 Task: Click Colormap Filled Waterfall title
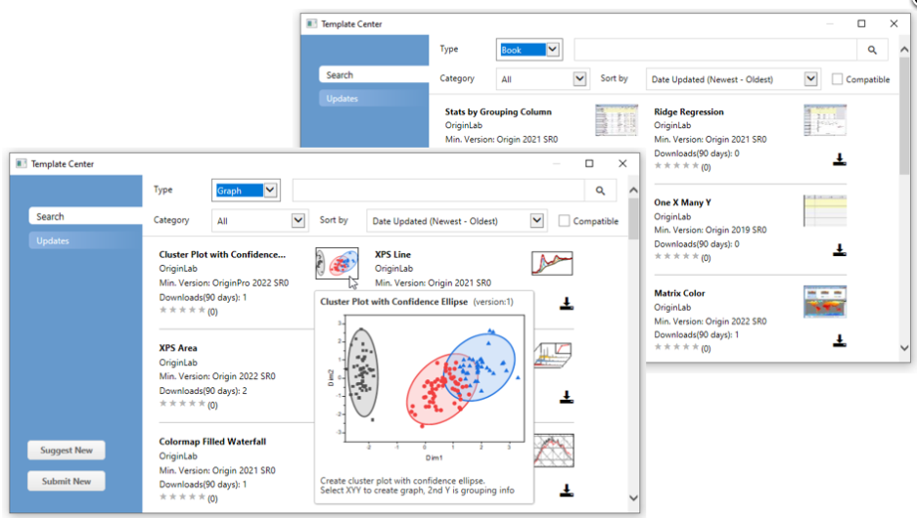click(x=212, y=442)
